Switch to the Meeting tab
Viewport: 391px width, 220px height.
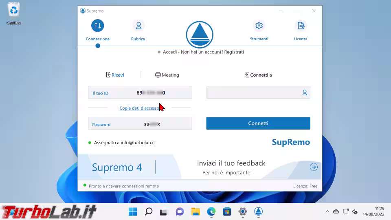pos(167,75)
